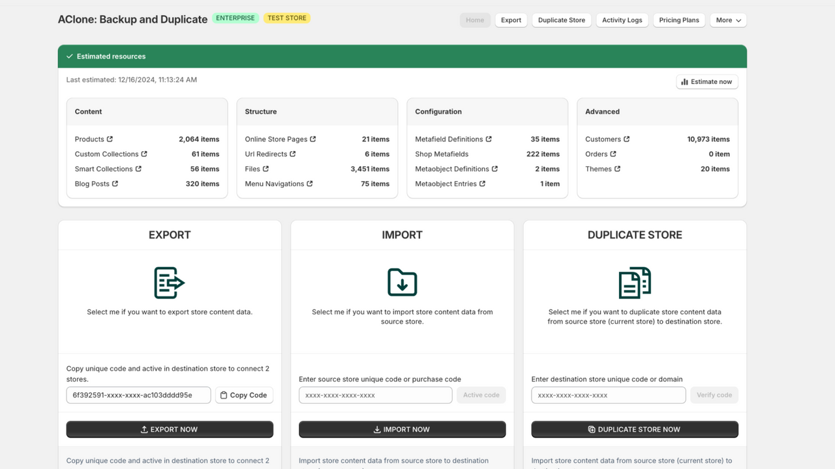Click Copy Code button
Image resolution: width=835 pixels, height=469 pixels.
click(x=244, y=395)
